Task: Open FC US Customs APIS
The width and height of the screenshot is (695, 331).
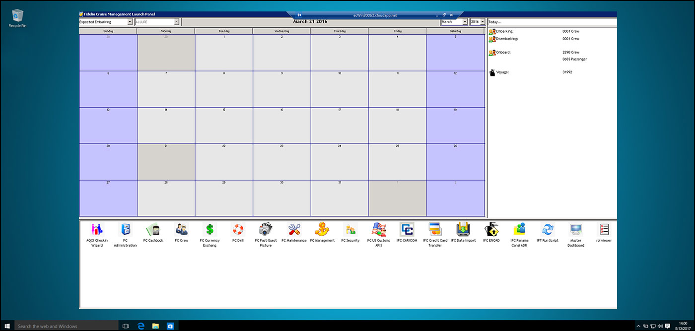Action: [x=379, y=235]
